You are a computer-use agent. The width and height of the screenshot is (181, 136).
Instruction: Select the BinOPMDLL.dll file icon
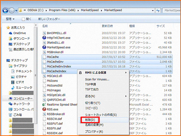(x=44, y=33)
